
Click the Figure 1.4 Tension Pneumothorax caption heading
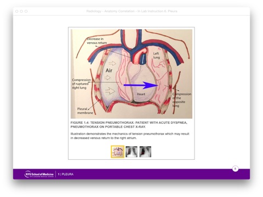pyautogui.click(x=129, y=125)
